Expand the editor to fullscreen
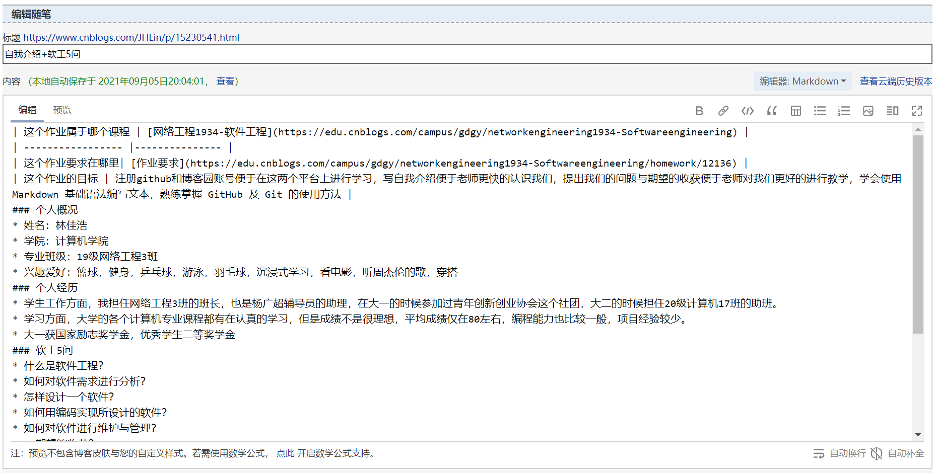 pos(916,111)
